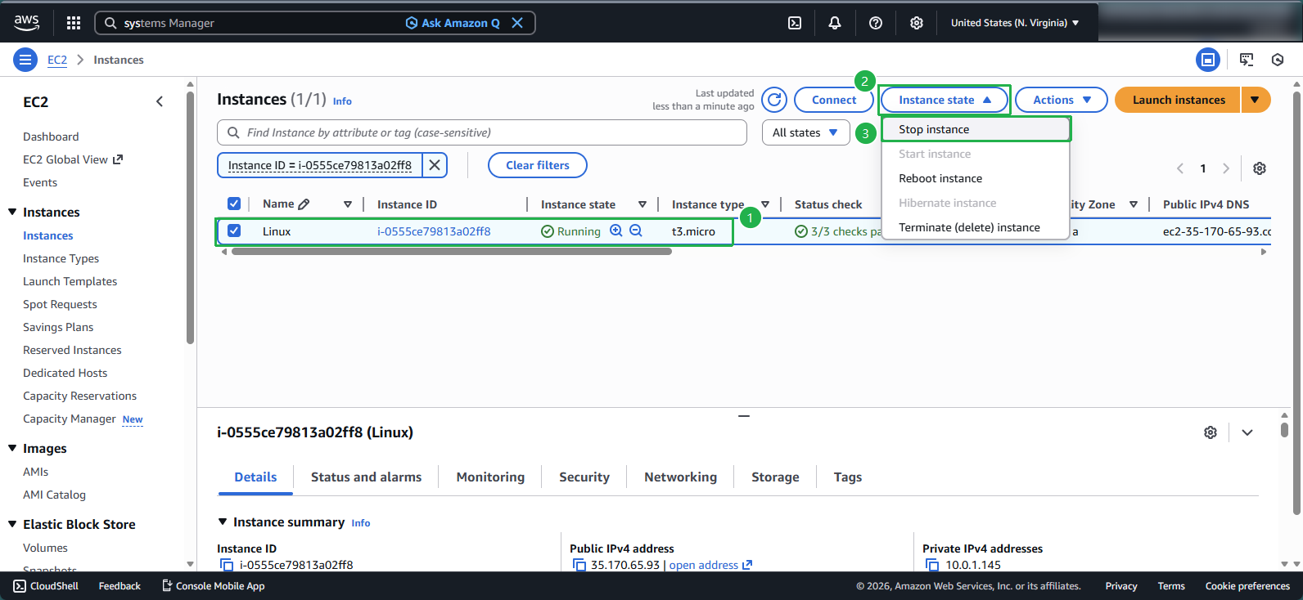Click the Connect button

[834, 100]
